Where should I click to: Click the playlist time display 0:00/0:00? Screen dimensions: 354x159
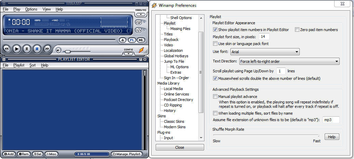coord(92,154)
